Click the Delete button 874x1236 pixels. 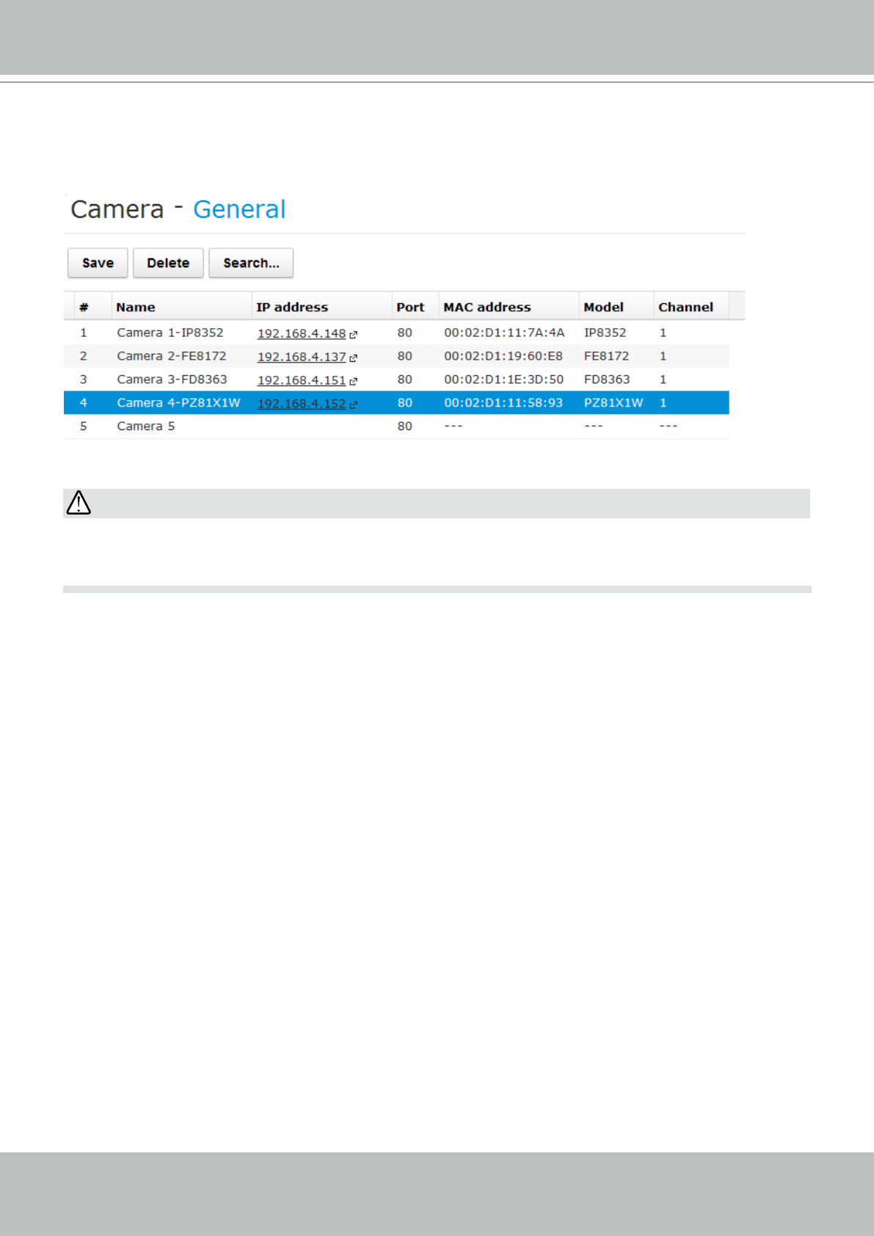coord(168,263)
